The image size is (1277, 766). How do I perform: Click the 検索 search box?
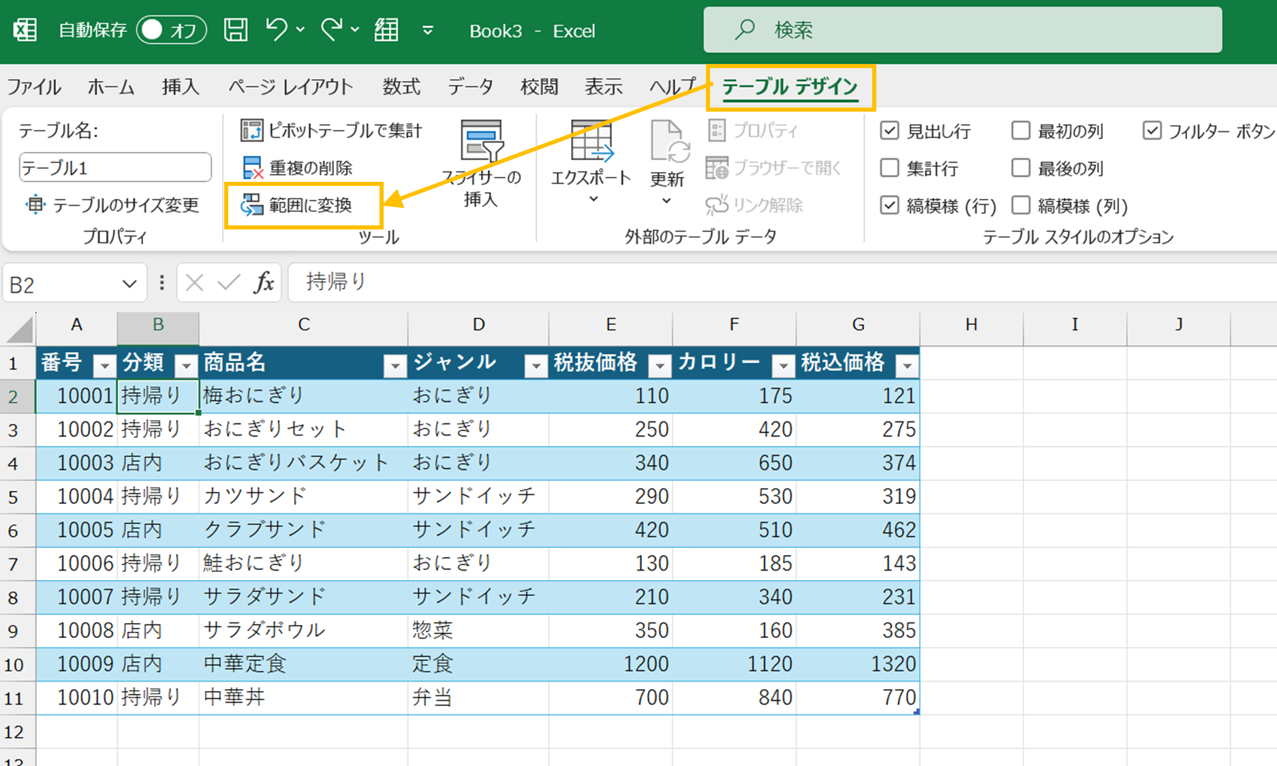962,30
